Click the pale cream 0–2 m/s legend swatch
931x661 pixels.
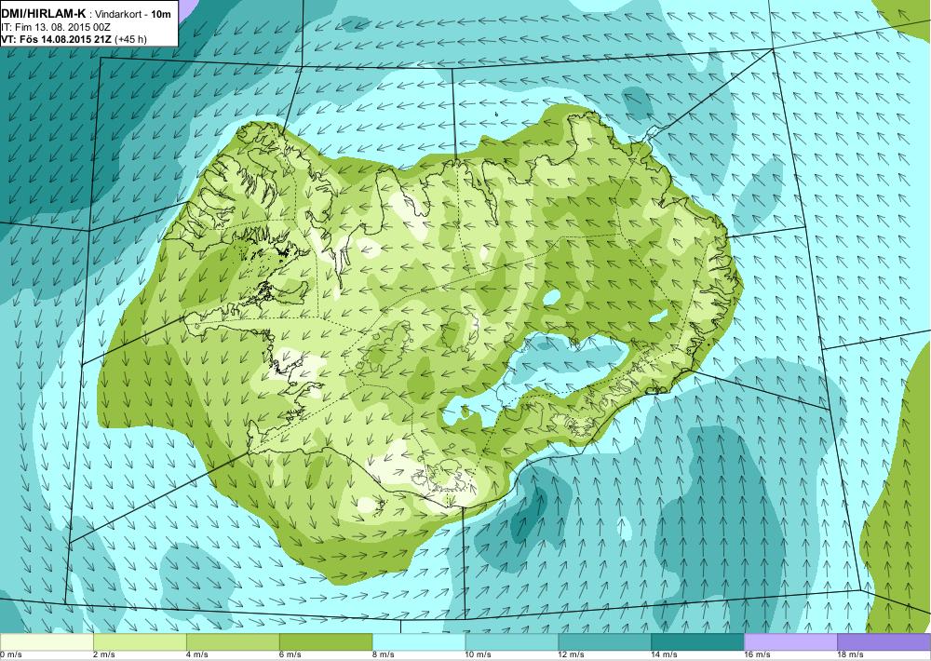pyautogui.click(x=47, y=642)
